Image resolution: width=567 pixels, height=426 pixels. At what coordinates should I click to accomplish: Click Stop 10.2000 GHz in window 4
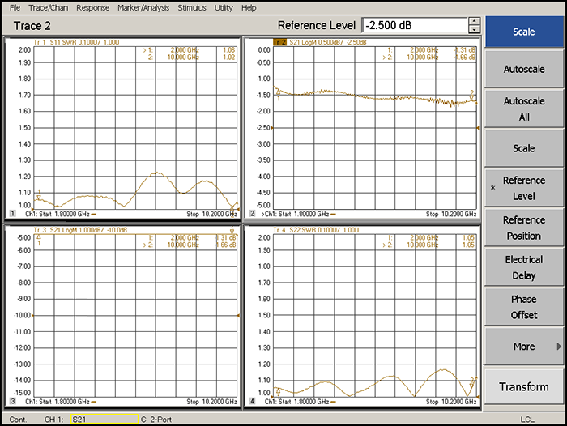451,402
